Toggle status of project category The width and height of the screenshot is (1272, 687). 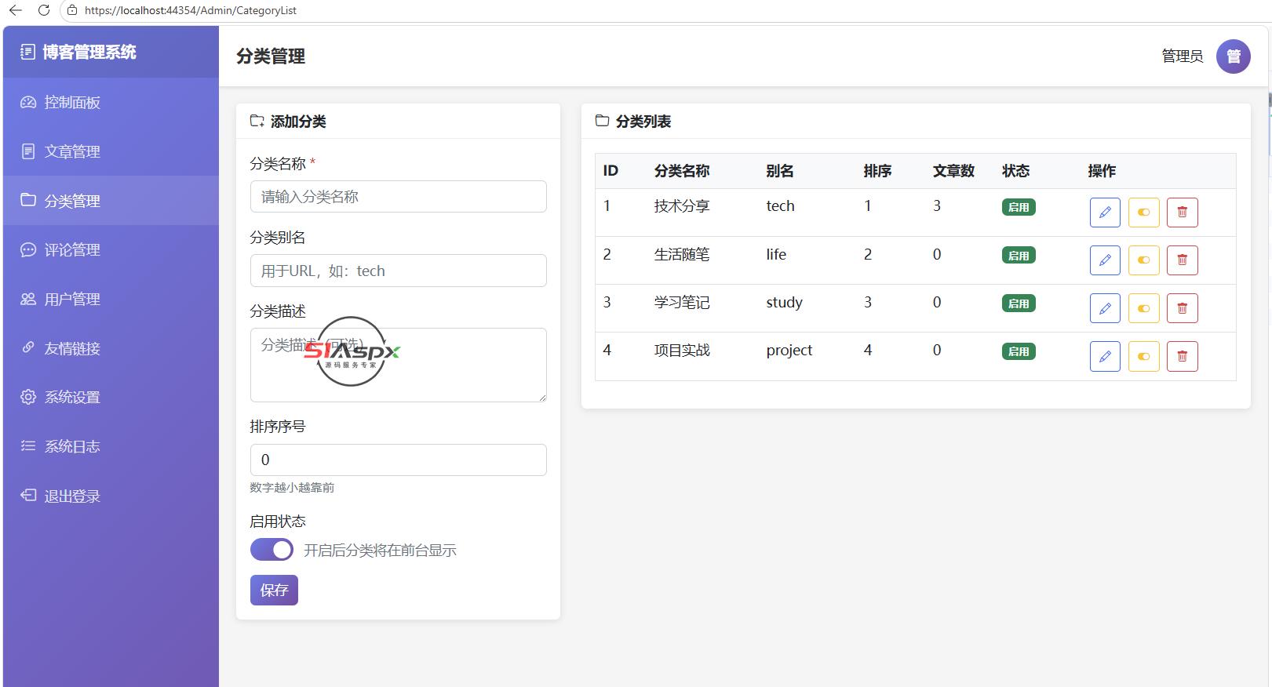[1143, 356]
